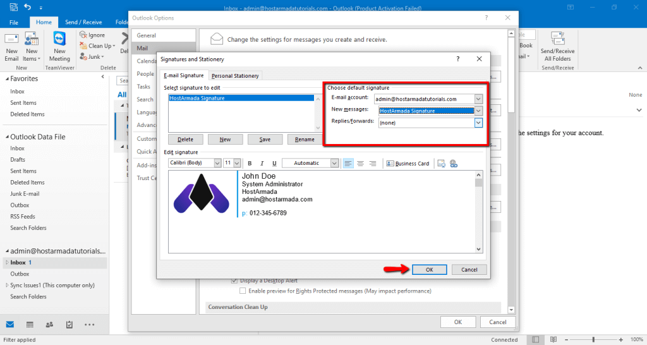
Task: Toggle underline in signature editor
Action: [x=274, y=164]
